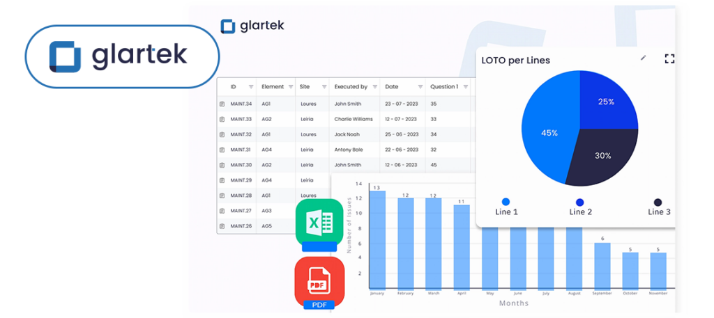Toggle Line 2 legend dot in pie chart
This screenshot has width=714, height=318.
579,202
